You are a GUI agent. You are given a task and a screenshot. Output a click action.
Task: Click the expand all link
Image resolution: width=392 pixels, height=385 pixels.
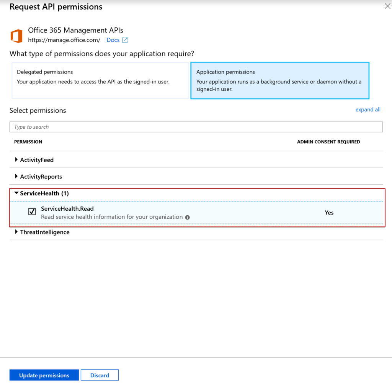click(367, 110)
